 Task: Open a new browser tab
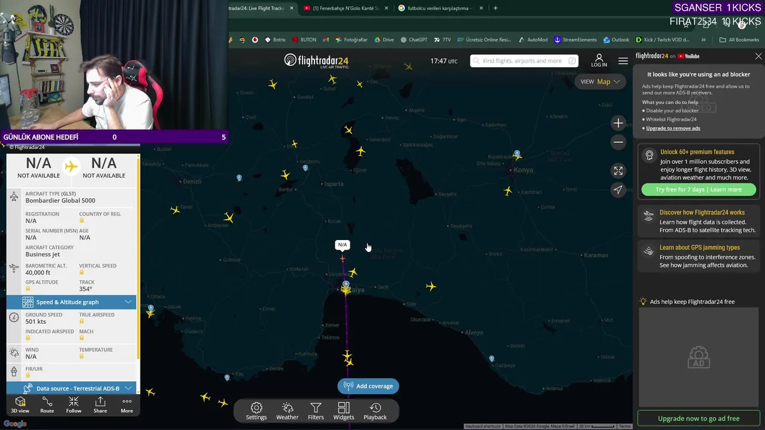pos(495,8)
